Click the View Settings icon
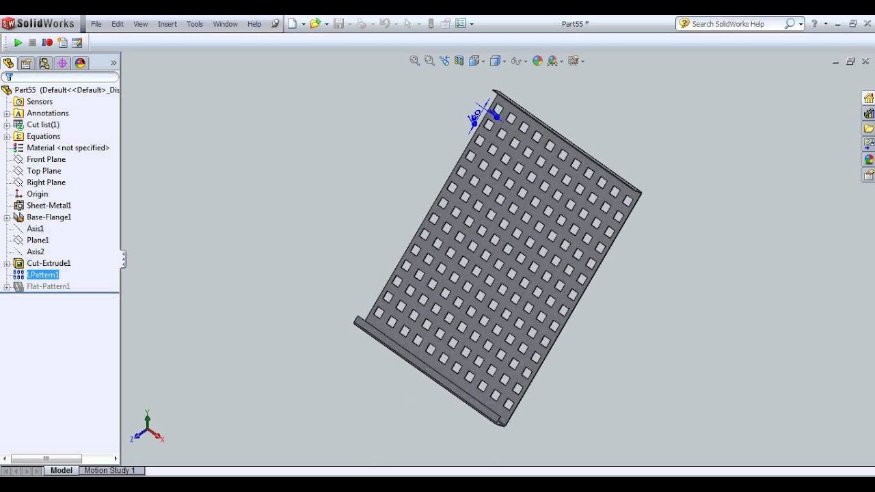The image size is (875, 492). 573,61
